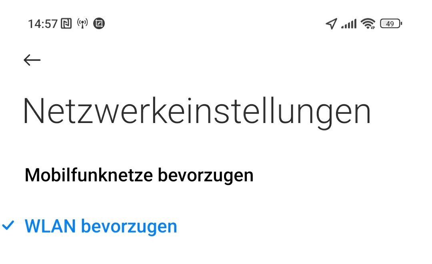Tap the location arrow status icon
Image resolution: width=432 pixels, height=264 pixels.
tap(332, 24)
